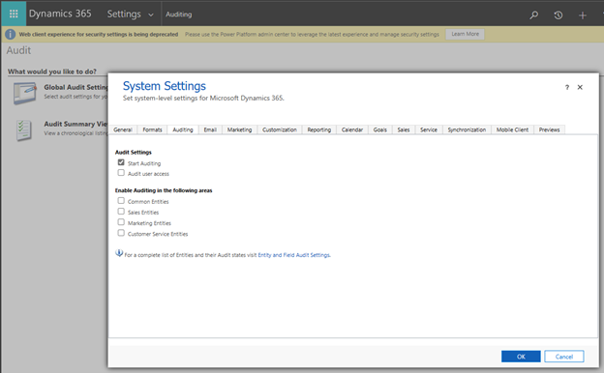Enable the Audit user access checkbox
Image resolution: width=604 pixels, height=373 pixels.
121,173
